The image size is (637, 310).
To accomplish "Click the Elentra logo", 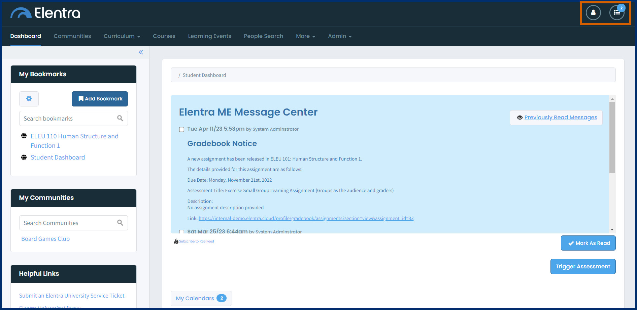I will click(x=45, y=13).
